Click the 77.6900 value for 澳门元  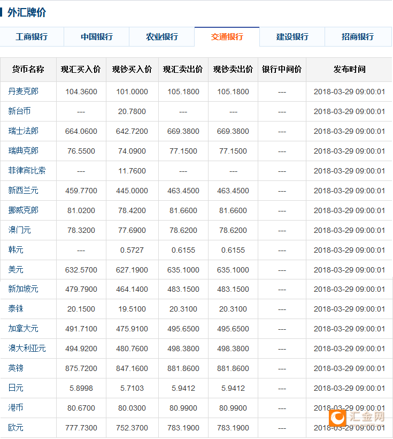click(132, 230)
